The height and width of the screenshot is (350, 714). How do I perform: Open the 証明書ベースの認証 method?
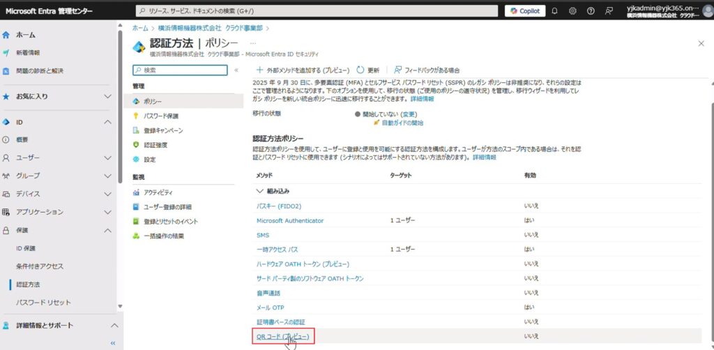click(281, 322)
